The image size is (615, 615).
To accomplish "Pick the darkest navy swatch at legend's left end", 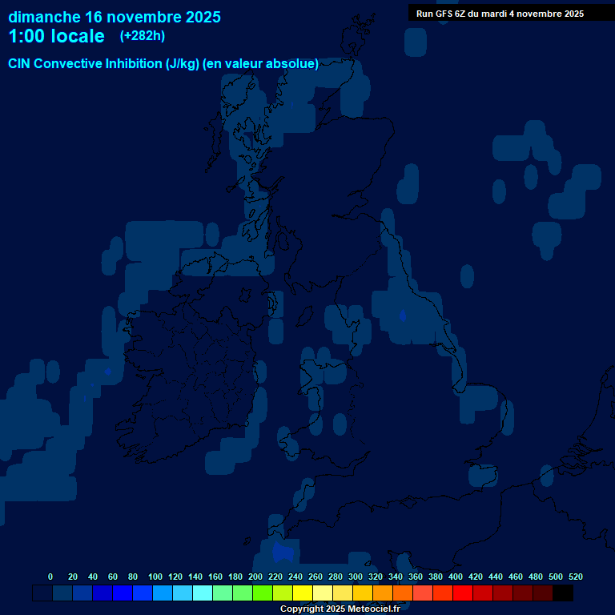I will (x=42, y=593).
